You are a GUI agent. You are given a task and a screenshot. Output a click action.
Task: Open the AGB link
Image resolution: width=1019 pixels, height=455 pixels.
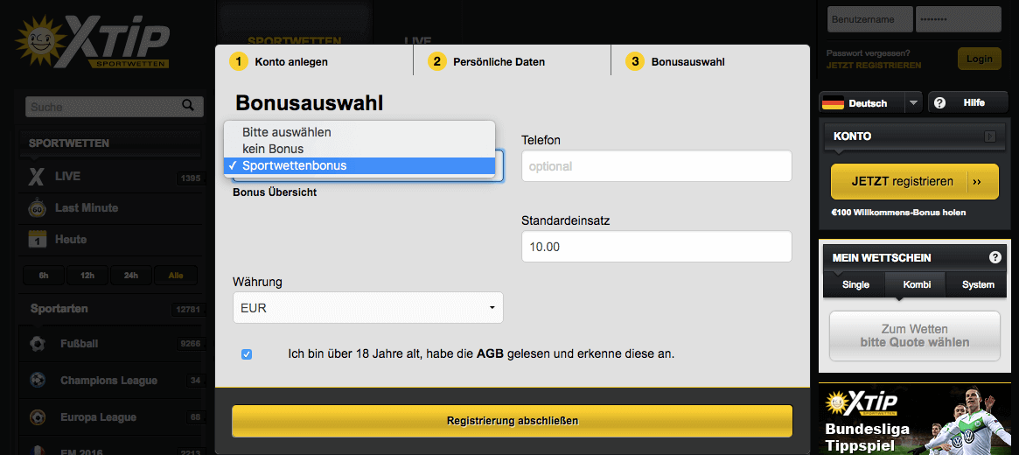pos(490,354)
